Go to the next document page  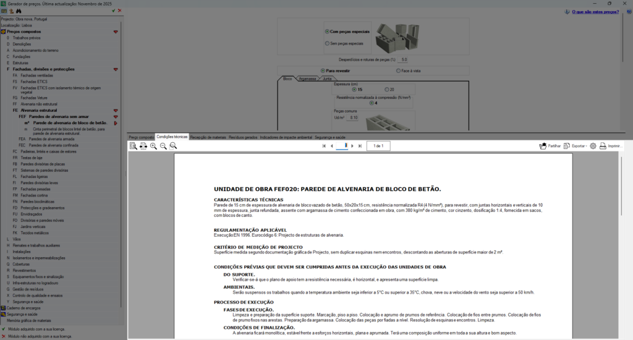[352, 146]
